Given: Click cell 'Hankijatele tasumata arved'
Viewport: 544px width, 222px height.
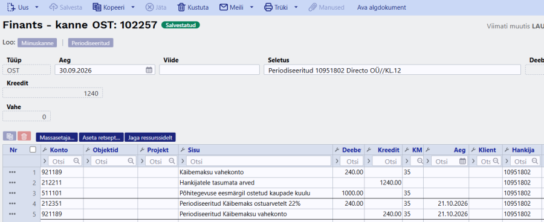Looking at the screenshot, I should pyautogui.click(x=255, y=183).
